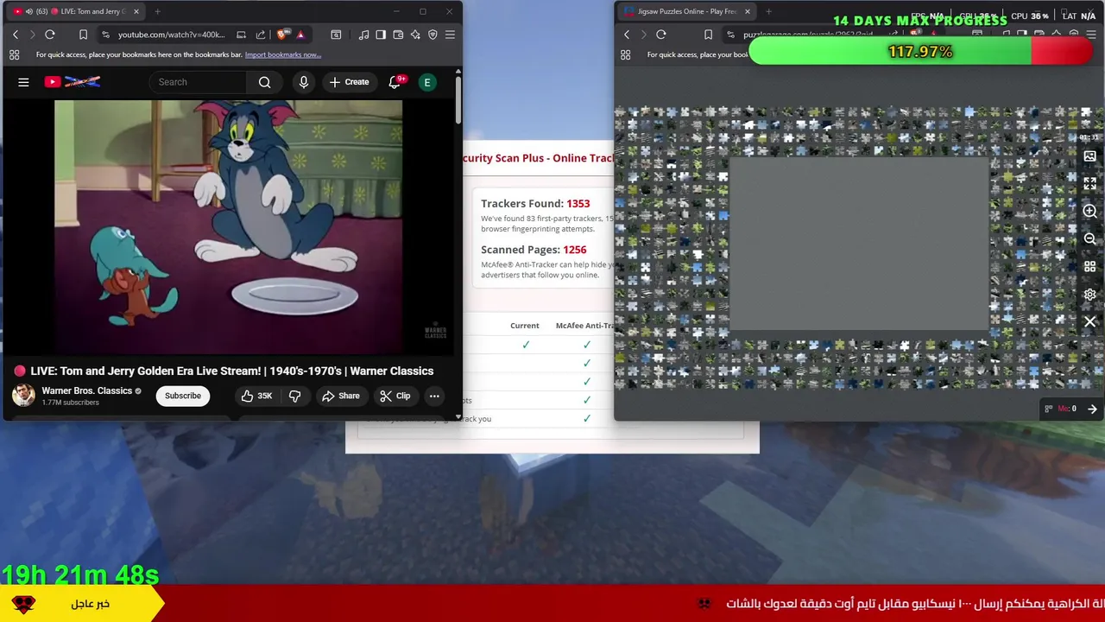Image resolution: width=1105 pixels, height=622 pixels.
Task: Open the Brave Wallet icon
Action: coord(398,35)
